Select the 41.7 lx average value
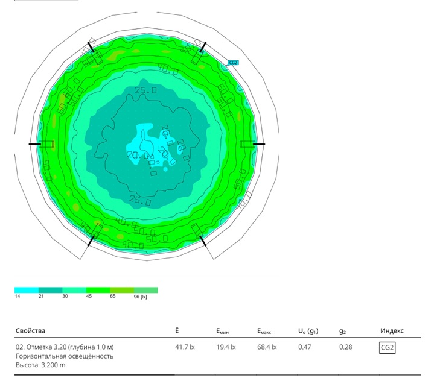Image resolution: width=431 pixels, height=384 pixels. pos(184,347)
